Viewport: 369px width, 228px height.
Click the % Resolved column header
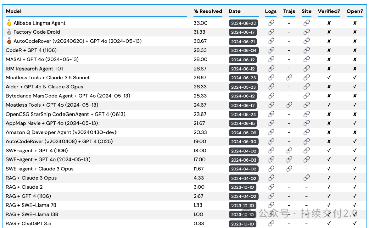pos(208,11)
